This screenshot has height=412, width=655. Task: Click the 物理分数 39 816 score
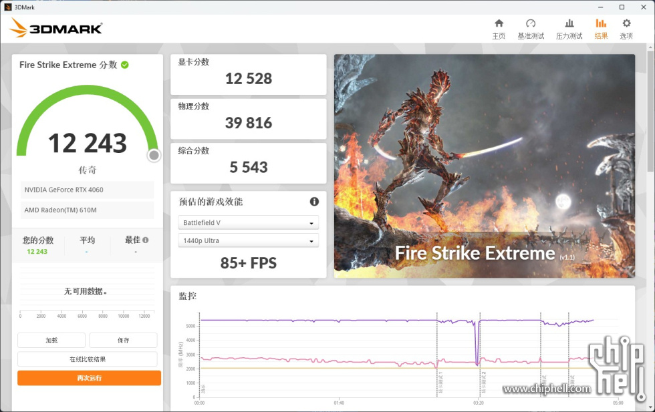[x=249, y=123]
